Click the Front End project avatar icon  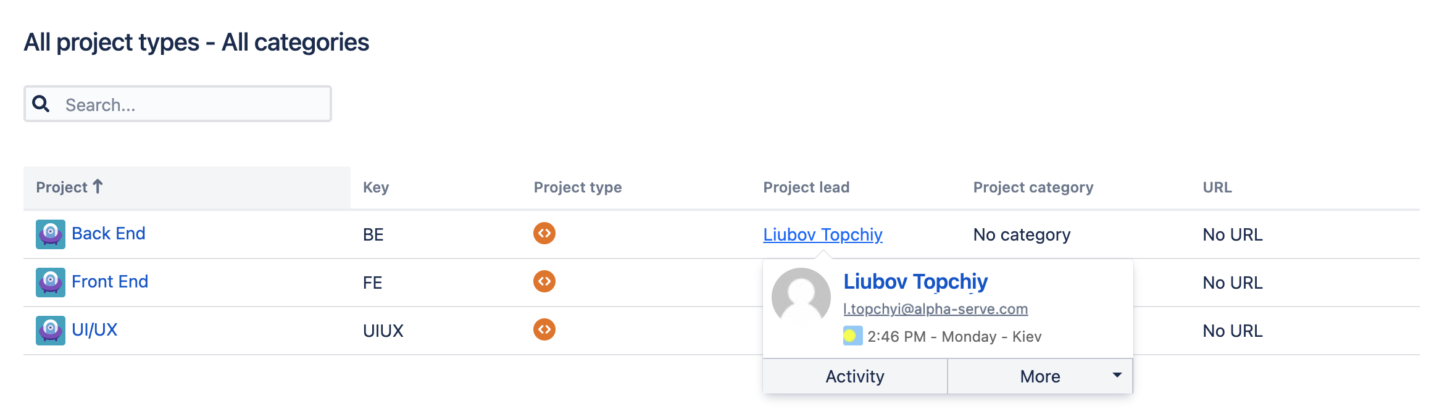click(x=50, y=283)
